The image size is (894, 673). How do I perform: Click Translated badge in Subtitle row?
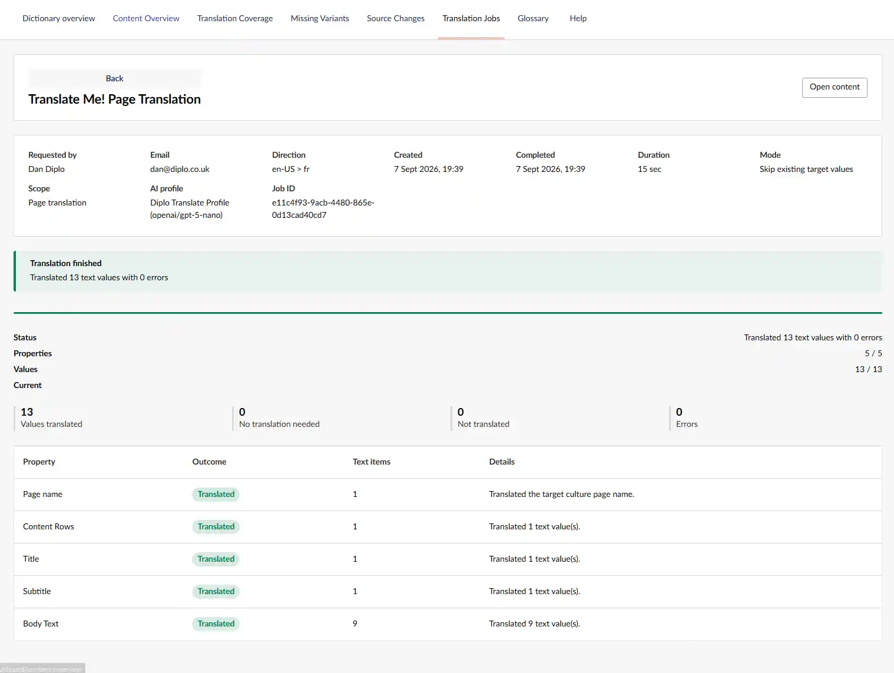coord(216,592)
